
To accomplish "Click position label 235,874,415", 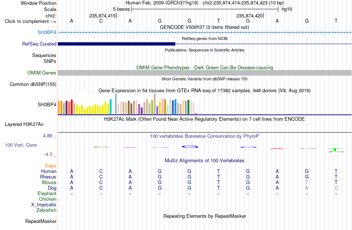I will click(x=102, y=16).
